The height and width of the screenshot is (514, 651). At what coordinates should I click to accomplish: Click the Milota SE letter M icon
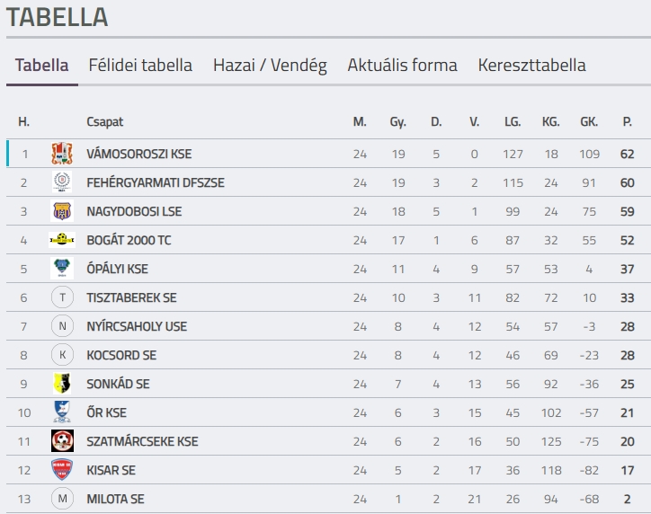(x=62, y=498)
